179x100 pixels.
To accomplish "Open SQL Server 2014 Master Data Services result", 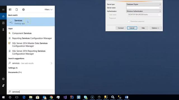I will 31,44.
